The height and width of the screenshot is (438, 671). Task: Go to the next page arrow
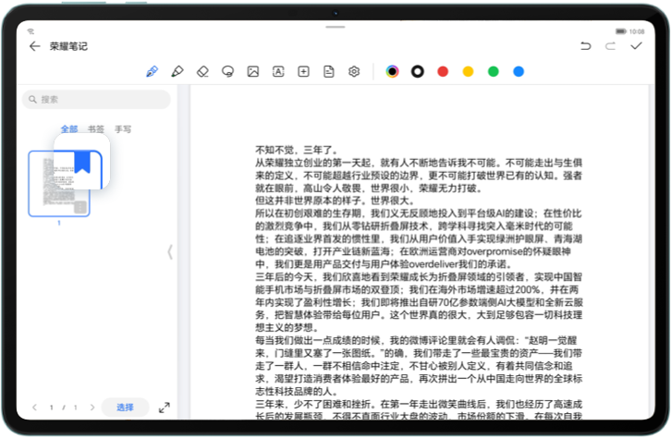pyautogui.click(x=92, y=408)
